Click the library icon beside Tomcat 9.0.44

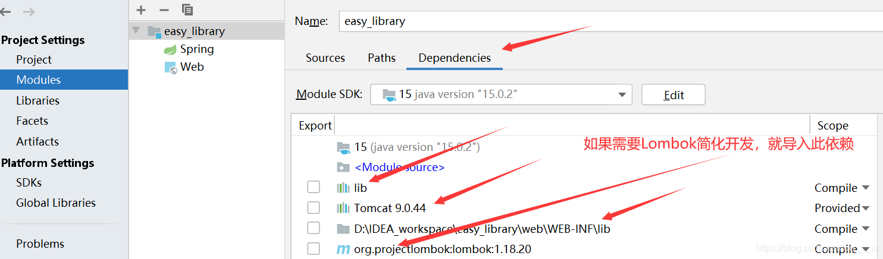pos(343,208)
